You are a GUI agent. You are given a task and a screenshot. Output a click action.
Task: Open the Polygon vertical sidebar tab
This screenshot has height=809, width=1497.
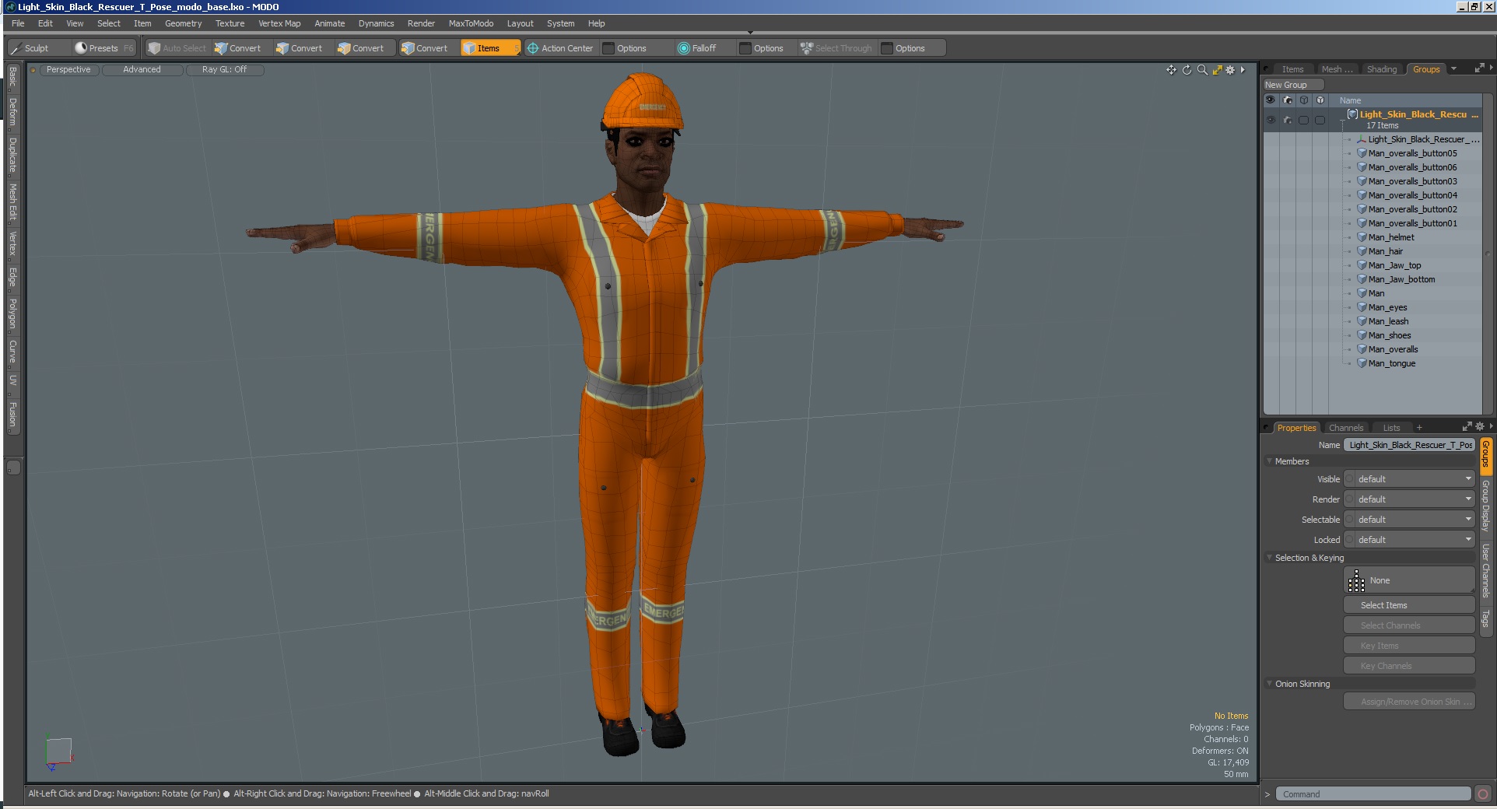click(12, 313)
